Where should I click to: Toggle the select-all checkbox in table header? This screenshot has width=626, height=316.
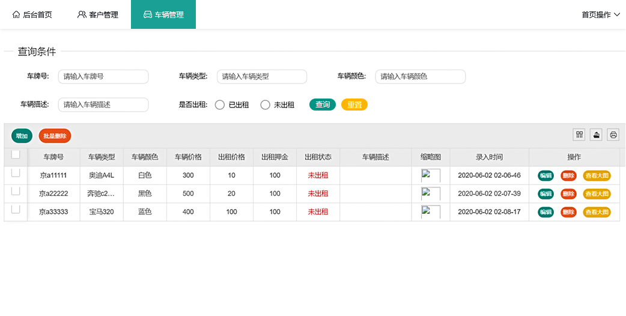[16, 155]
